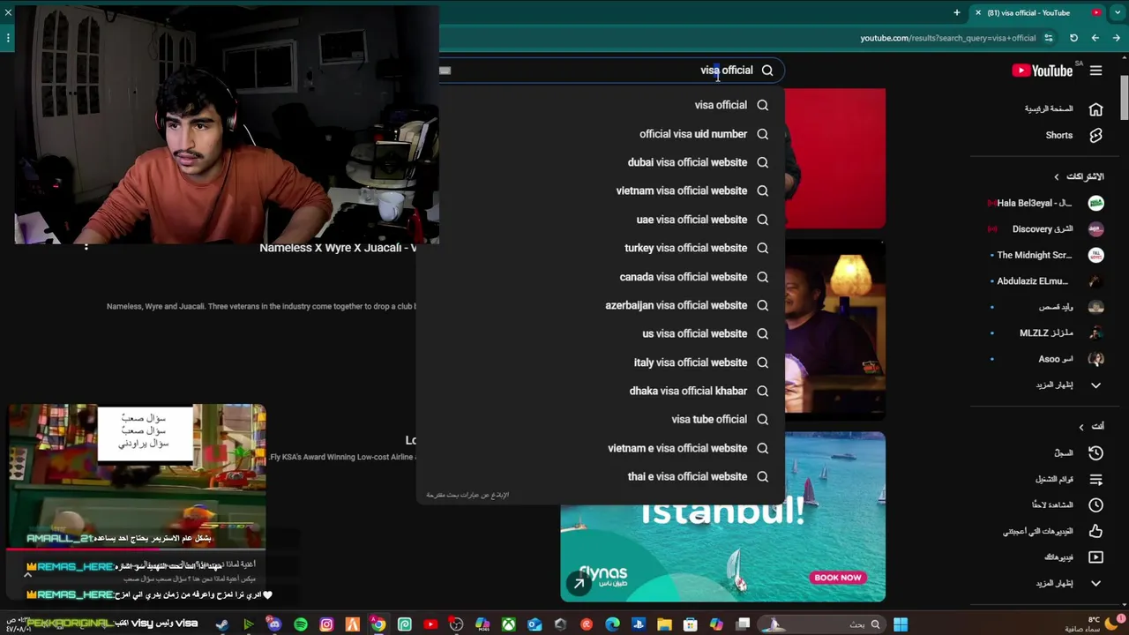The image size is (1129, 635).
Task: Go to YouTube home via the logo
Action: 1042,71
